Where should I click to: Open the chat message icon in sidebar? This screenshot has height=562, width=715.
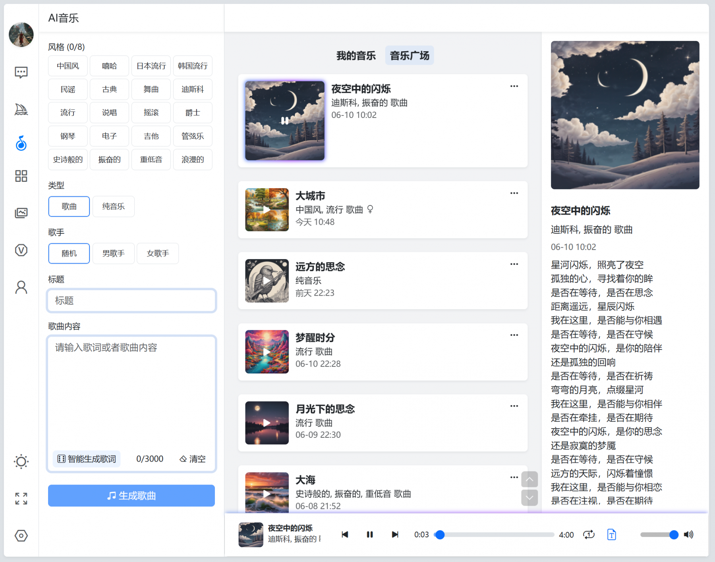tap(21, 72)
